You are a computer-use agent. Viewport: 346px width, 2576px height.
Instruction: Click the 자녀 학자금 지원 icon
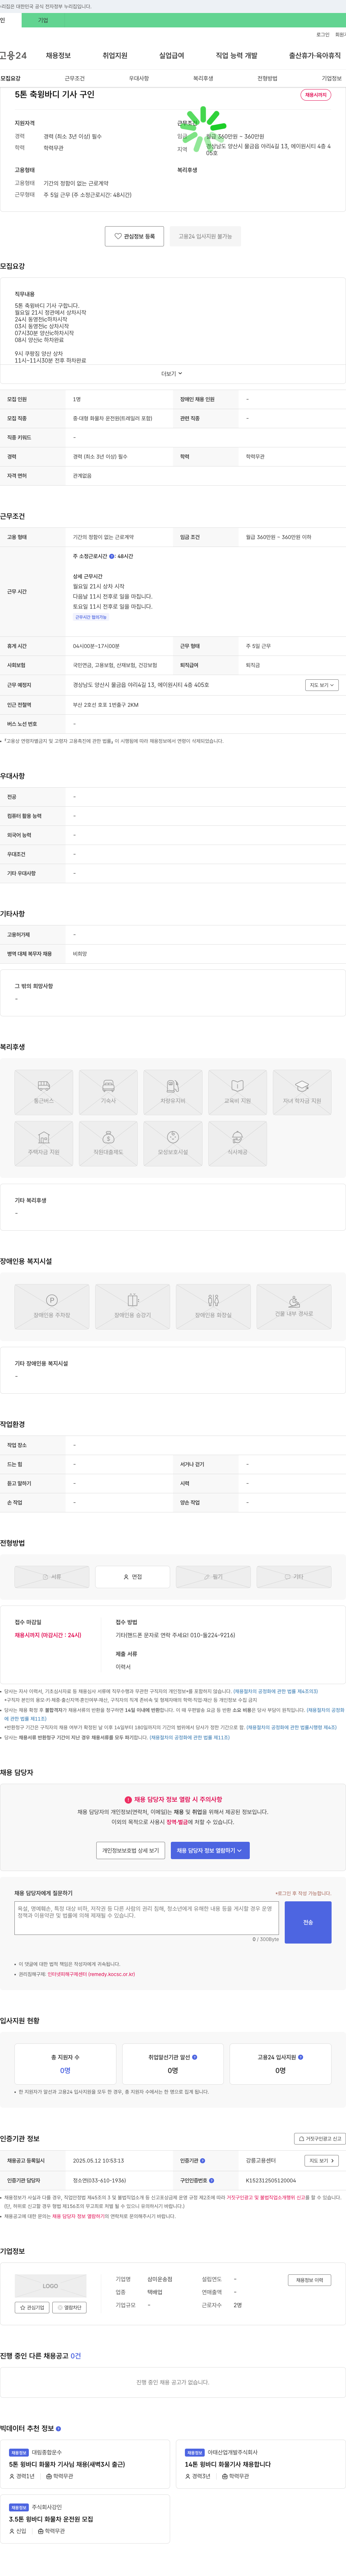(302, 1092)
